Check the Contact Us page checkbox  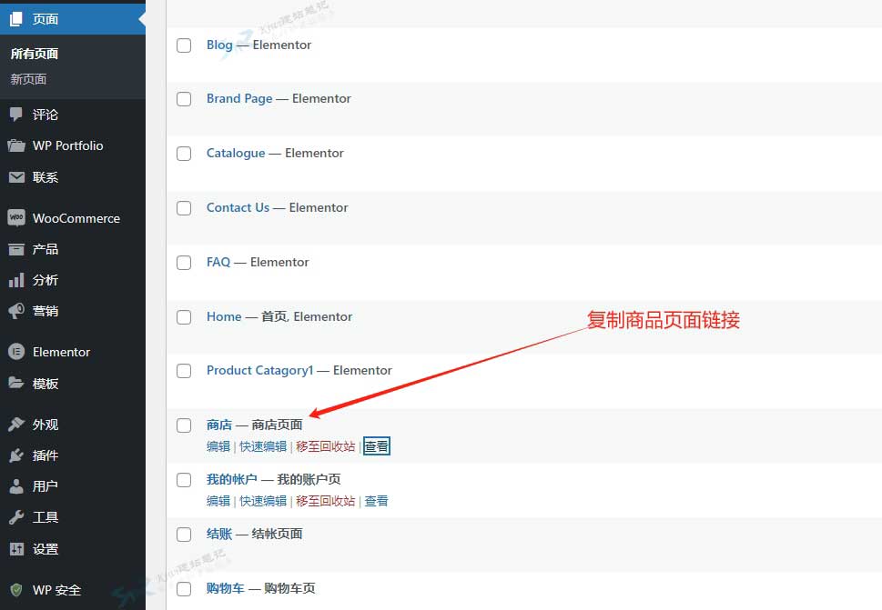click(x=184, y=208)
